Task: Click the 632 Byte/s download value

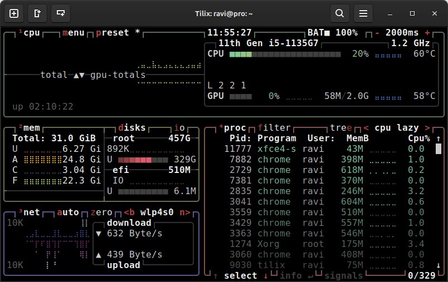Action: click(135, 234)
